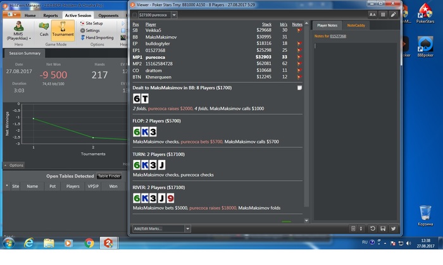
Task: Click the Players column header in Open Tables
Action: tap(73, 187)
